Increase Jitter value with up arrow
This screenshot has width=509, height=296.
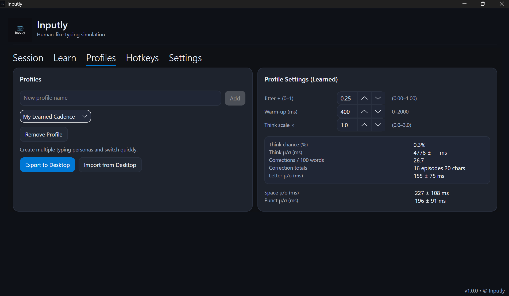pyautogui.click(x=364, y=98)
